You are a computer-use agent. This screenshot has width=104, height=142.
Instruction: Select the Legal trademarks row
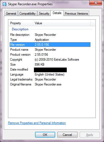click(50, 79)
